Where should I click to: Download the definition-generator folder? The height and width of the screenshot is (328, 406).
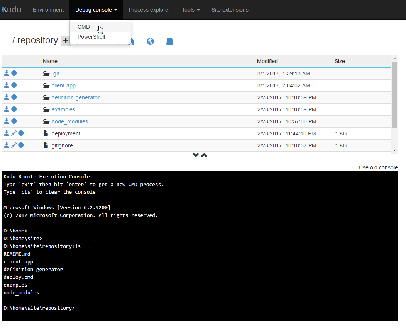pyautogui.click(x=7, y=97)
